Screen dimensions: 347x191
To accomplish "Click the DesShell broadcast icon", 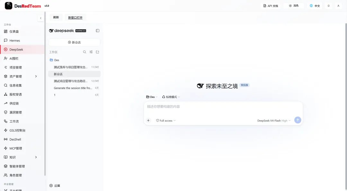I will [6, 139].
